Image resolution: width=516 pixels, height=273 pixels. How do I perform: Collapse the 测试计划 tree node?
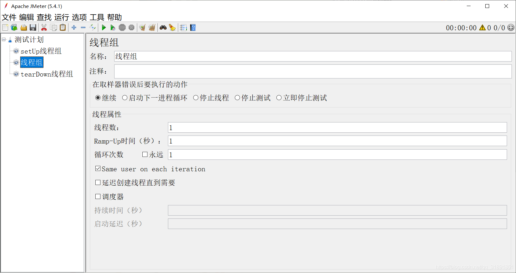pos(4,40)
